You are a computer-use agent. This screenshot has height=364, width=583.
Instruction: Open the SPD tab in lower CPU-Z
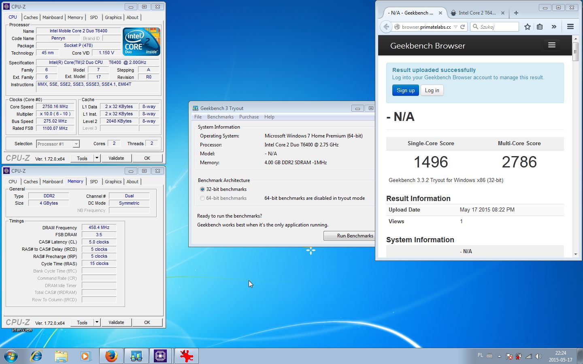pos(94,182)
